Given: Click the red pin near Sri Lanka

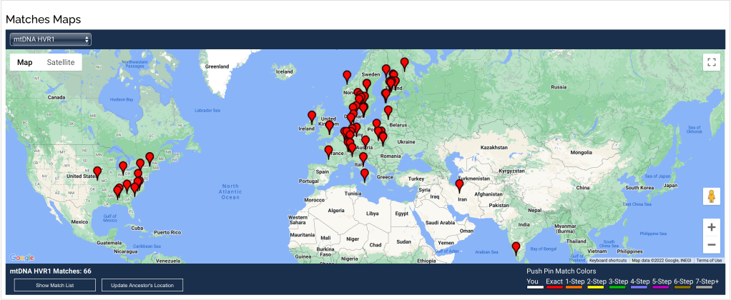Looking at the screenshot, I should tap(516, 248).
